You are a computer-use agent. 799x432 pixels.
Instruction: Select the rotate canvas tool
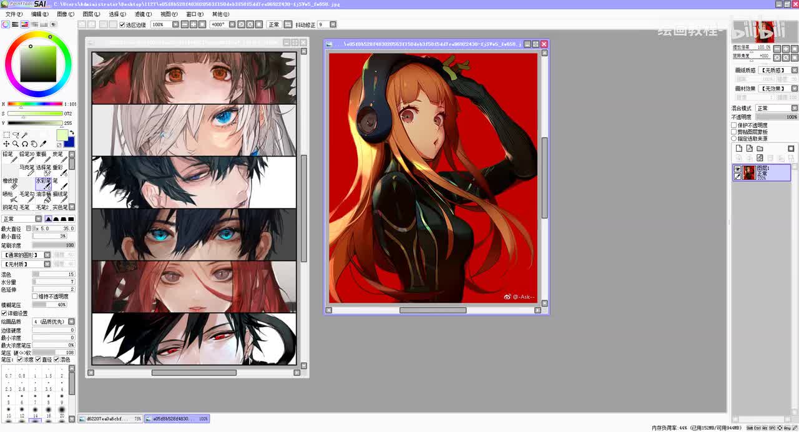click(25, 144)
